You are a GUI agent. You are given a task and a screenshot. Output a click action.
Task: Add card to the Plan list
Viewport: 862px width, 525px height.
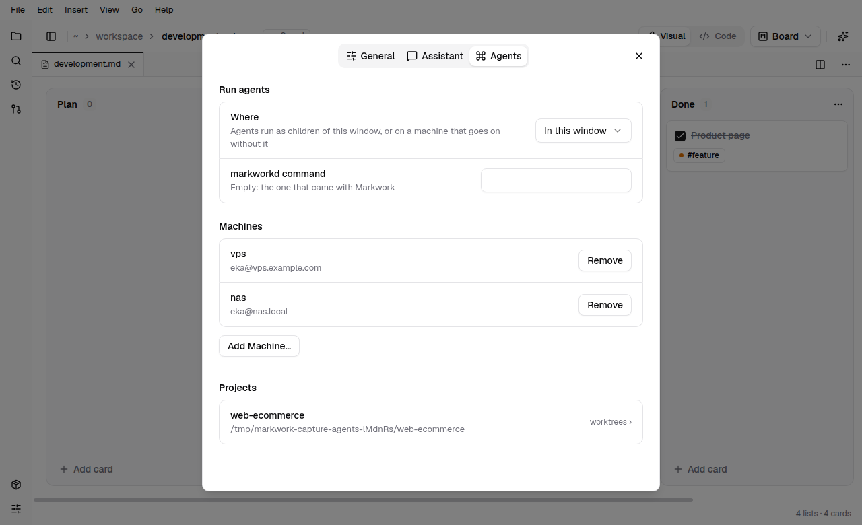point(86,469)
